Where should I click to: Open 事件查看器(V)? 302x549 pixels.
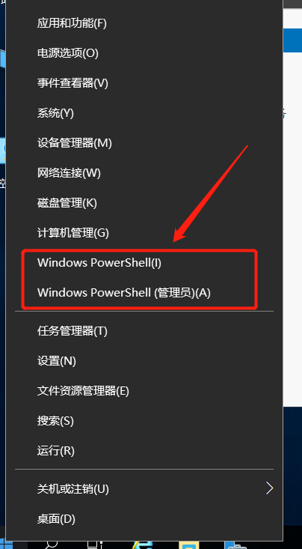coord(144,83)
